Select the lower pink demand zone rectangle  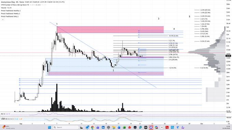click(x=106, y=74)
